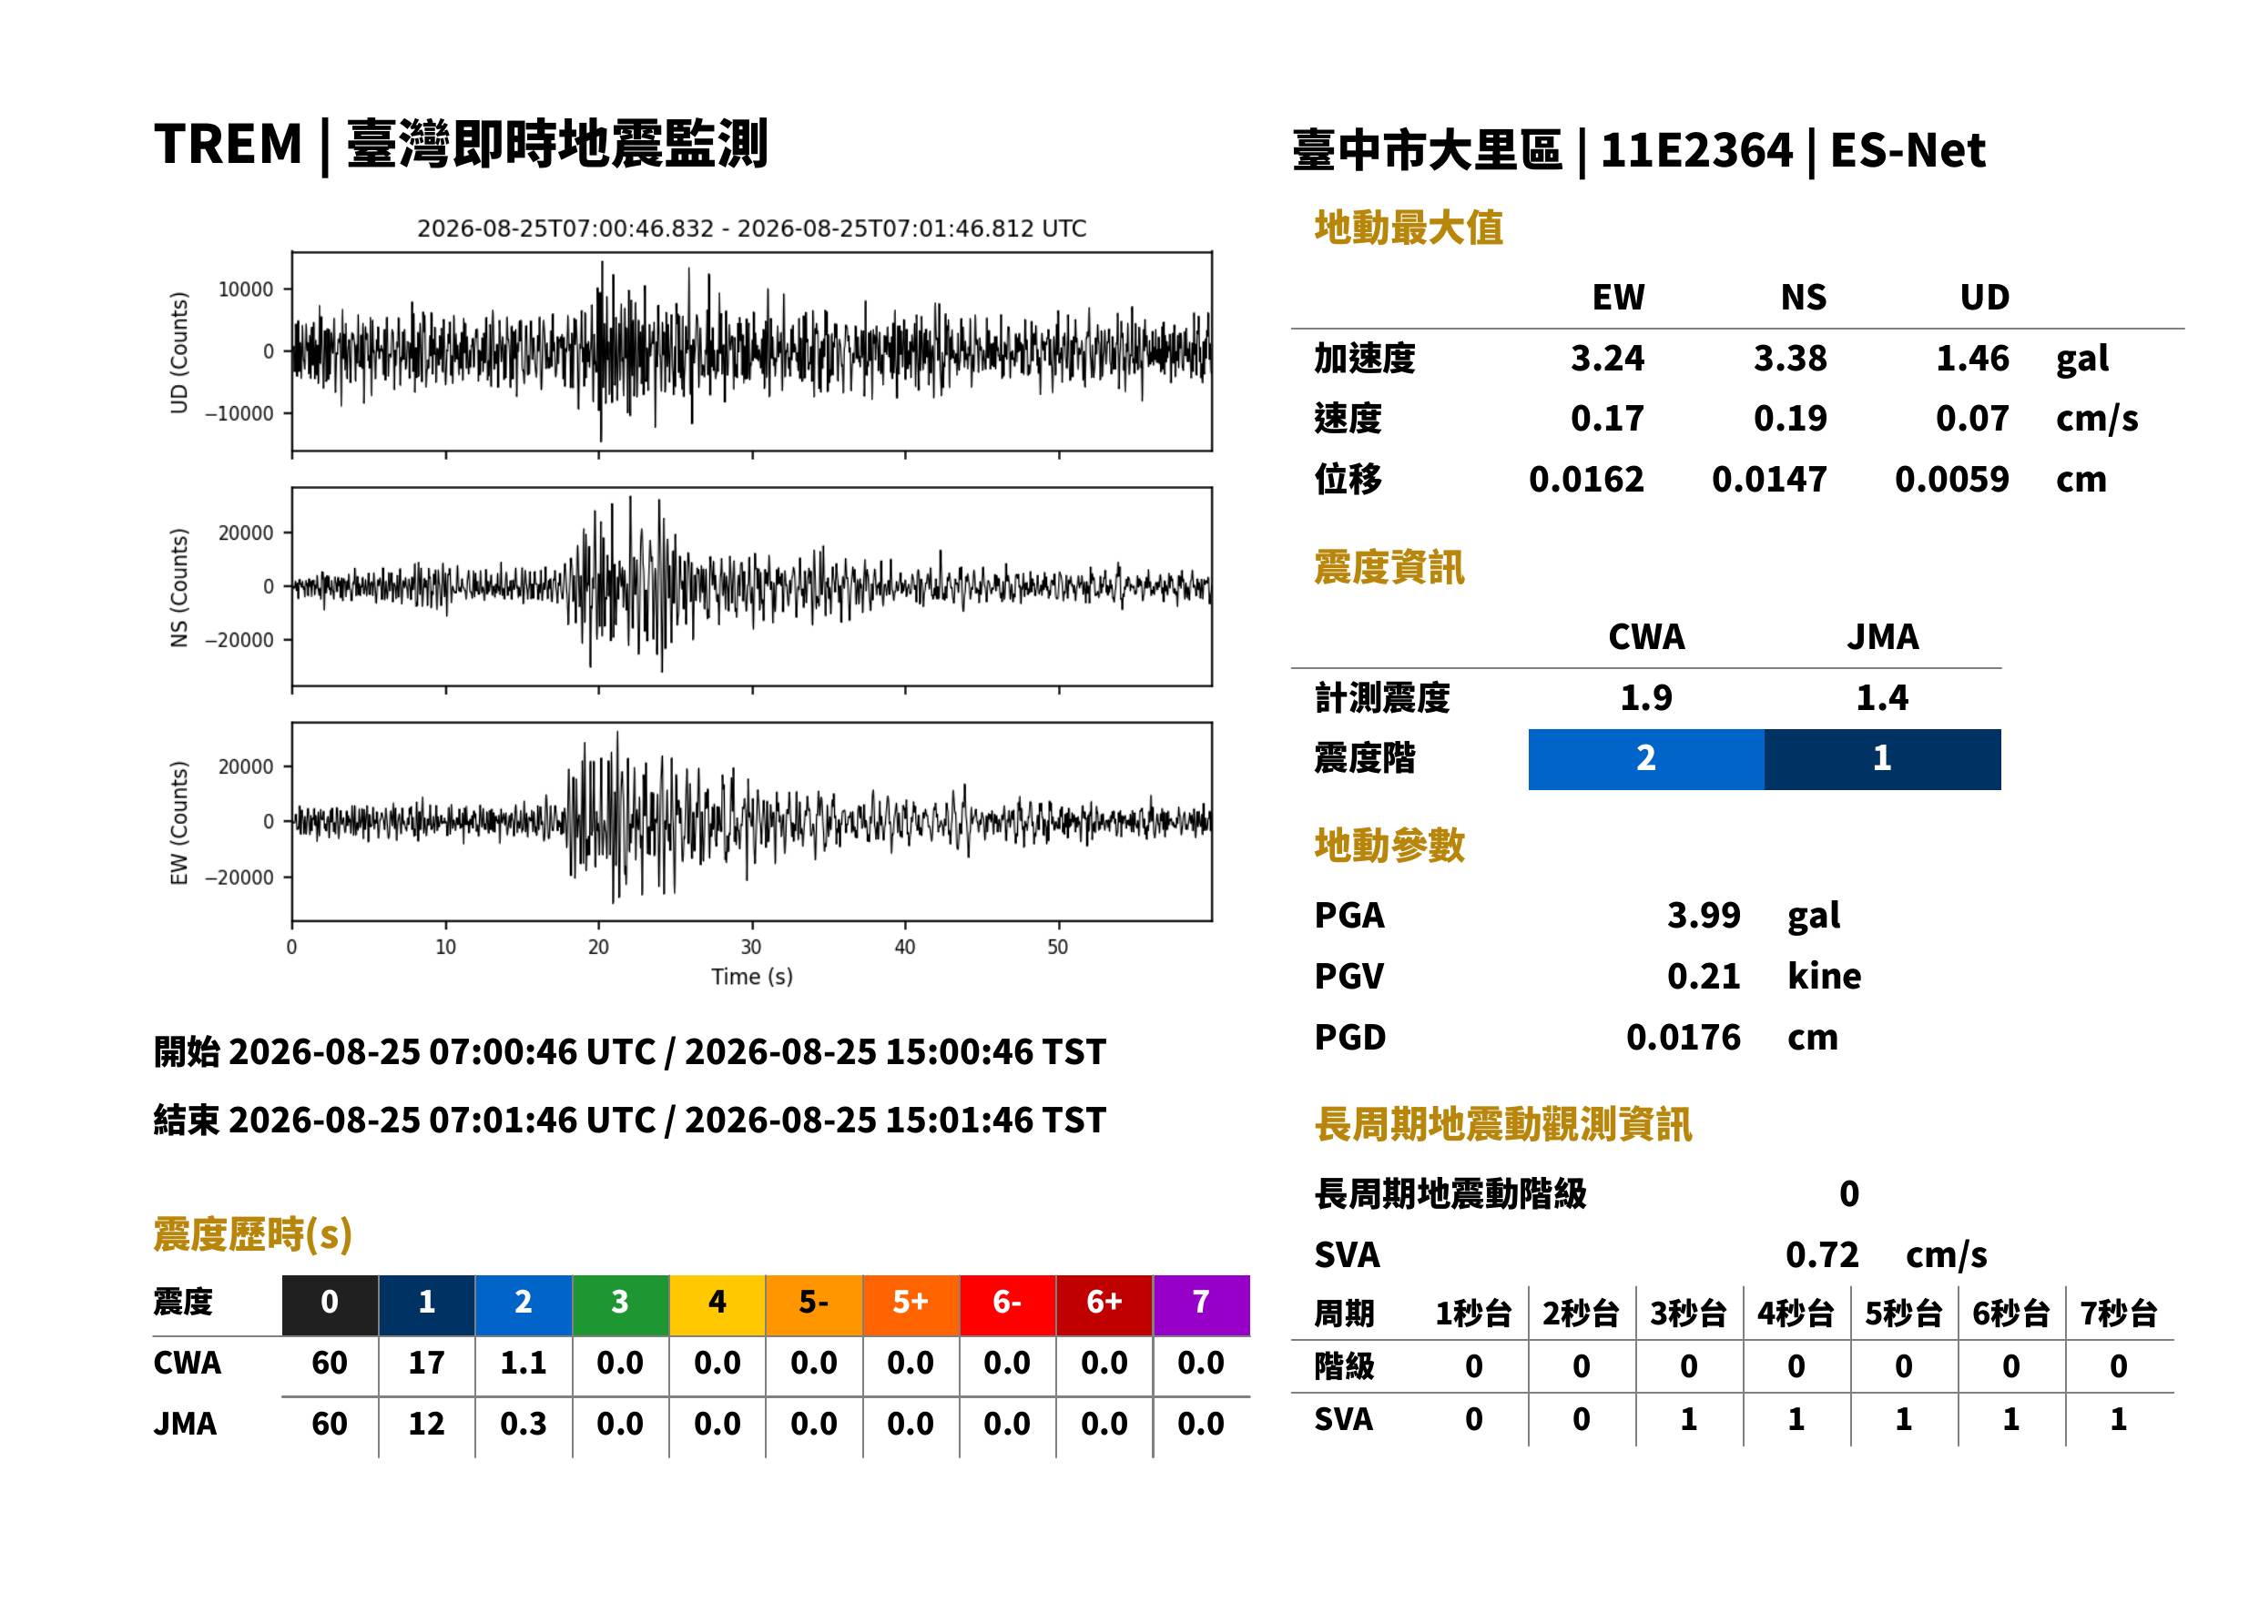The image size is (2259, 1613).
Task: Click the 長周期地震動觀測資訊 heading
Action: [x=1503, y=1124]
